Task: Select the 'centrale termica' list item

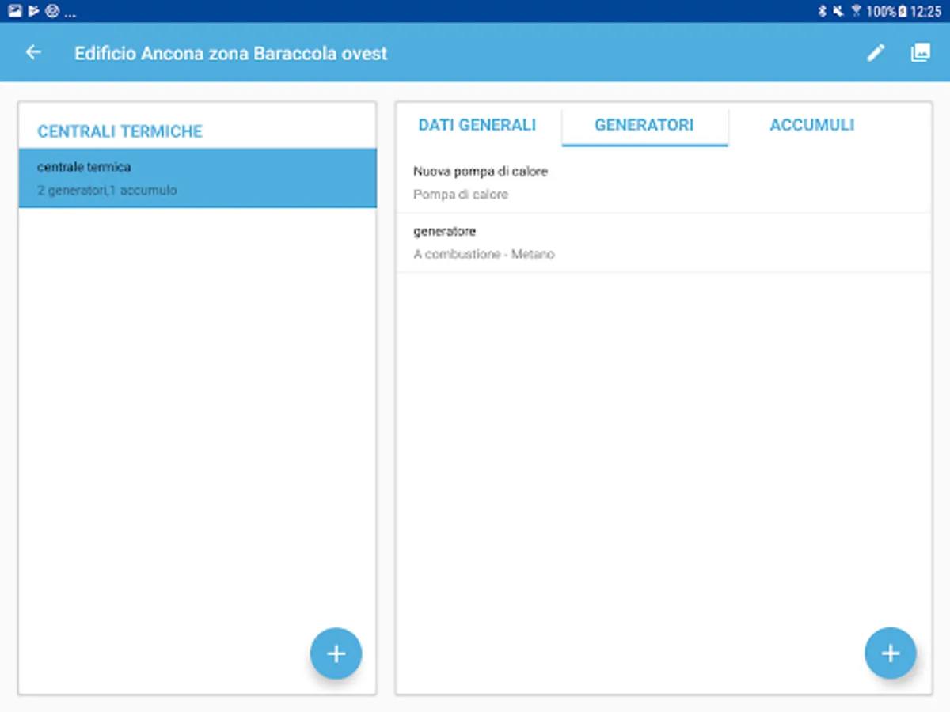Action: (198, 179)
